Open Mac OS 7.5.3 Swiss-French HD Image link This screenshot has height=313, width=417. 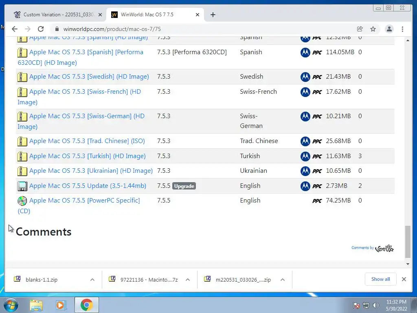click(x=79, y=97)
